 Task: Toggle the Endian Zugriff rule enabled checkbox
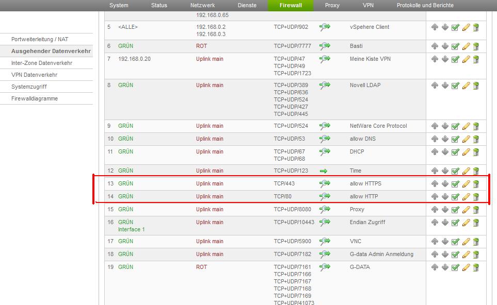tap(455, 223)
